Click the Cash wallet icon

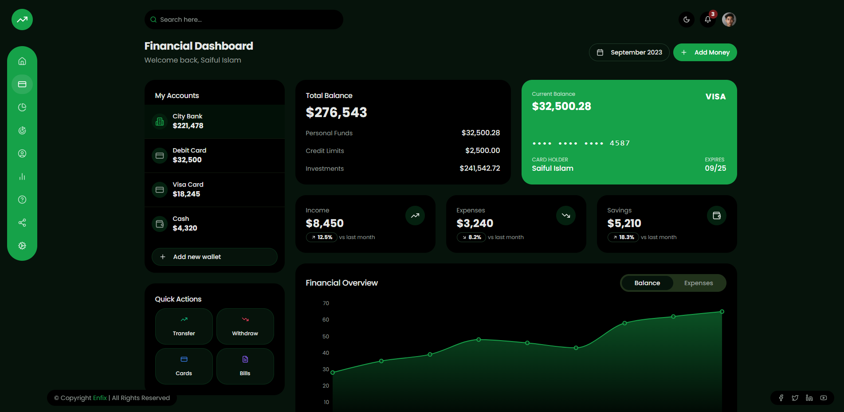tap(160, 224)
